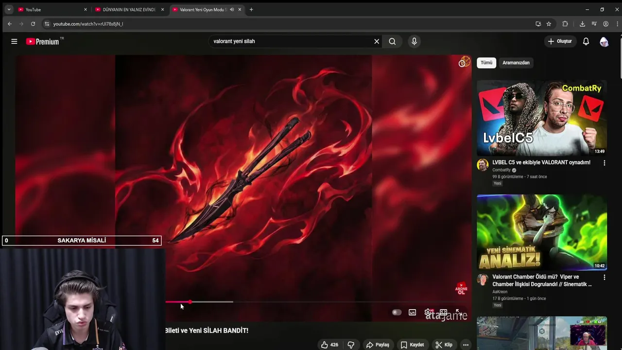Click the Oluştur create button
622x350 pixels.
[560, 41]
